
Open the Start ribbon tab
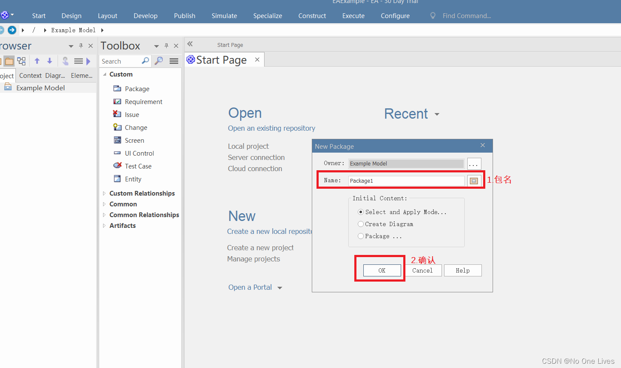tap(39, 15)
